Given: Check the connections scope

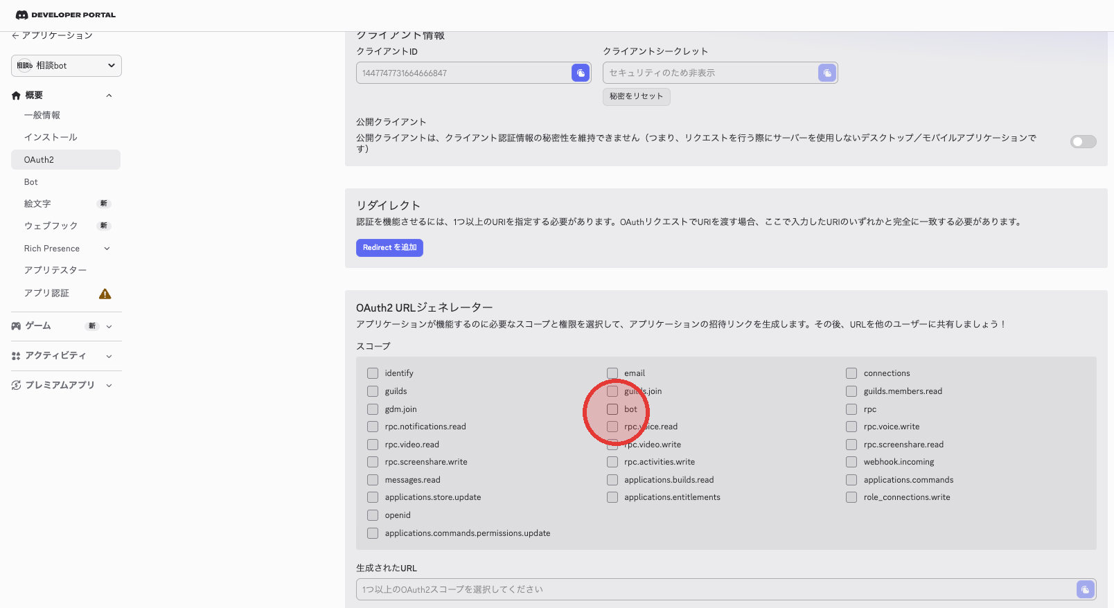Looking at the screenshot, I should 851,373.
